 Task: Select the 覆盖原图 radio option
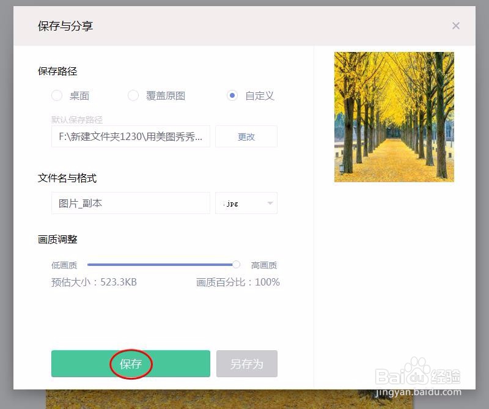pos(133,95)
